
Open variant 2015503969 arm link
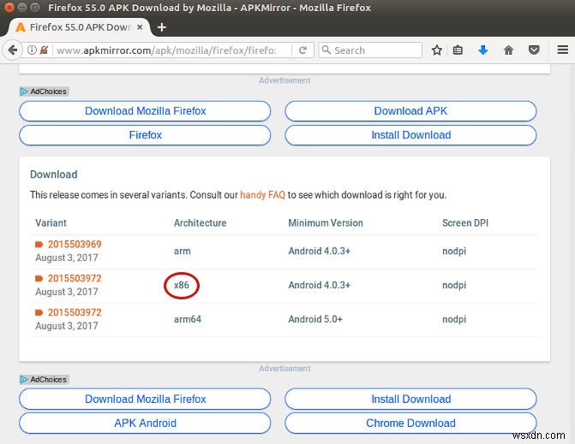[75, 244]
